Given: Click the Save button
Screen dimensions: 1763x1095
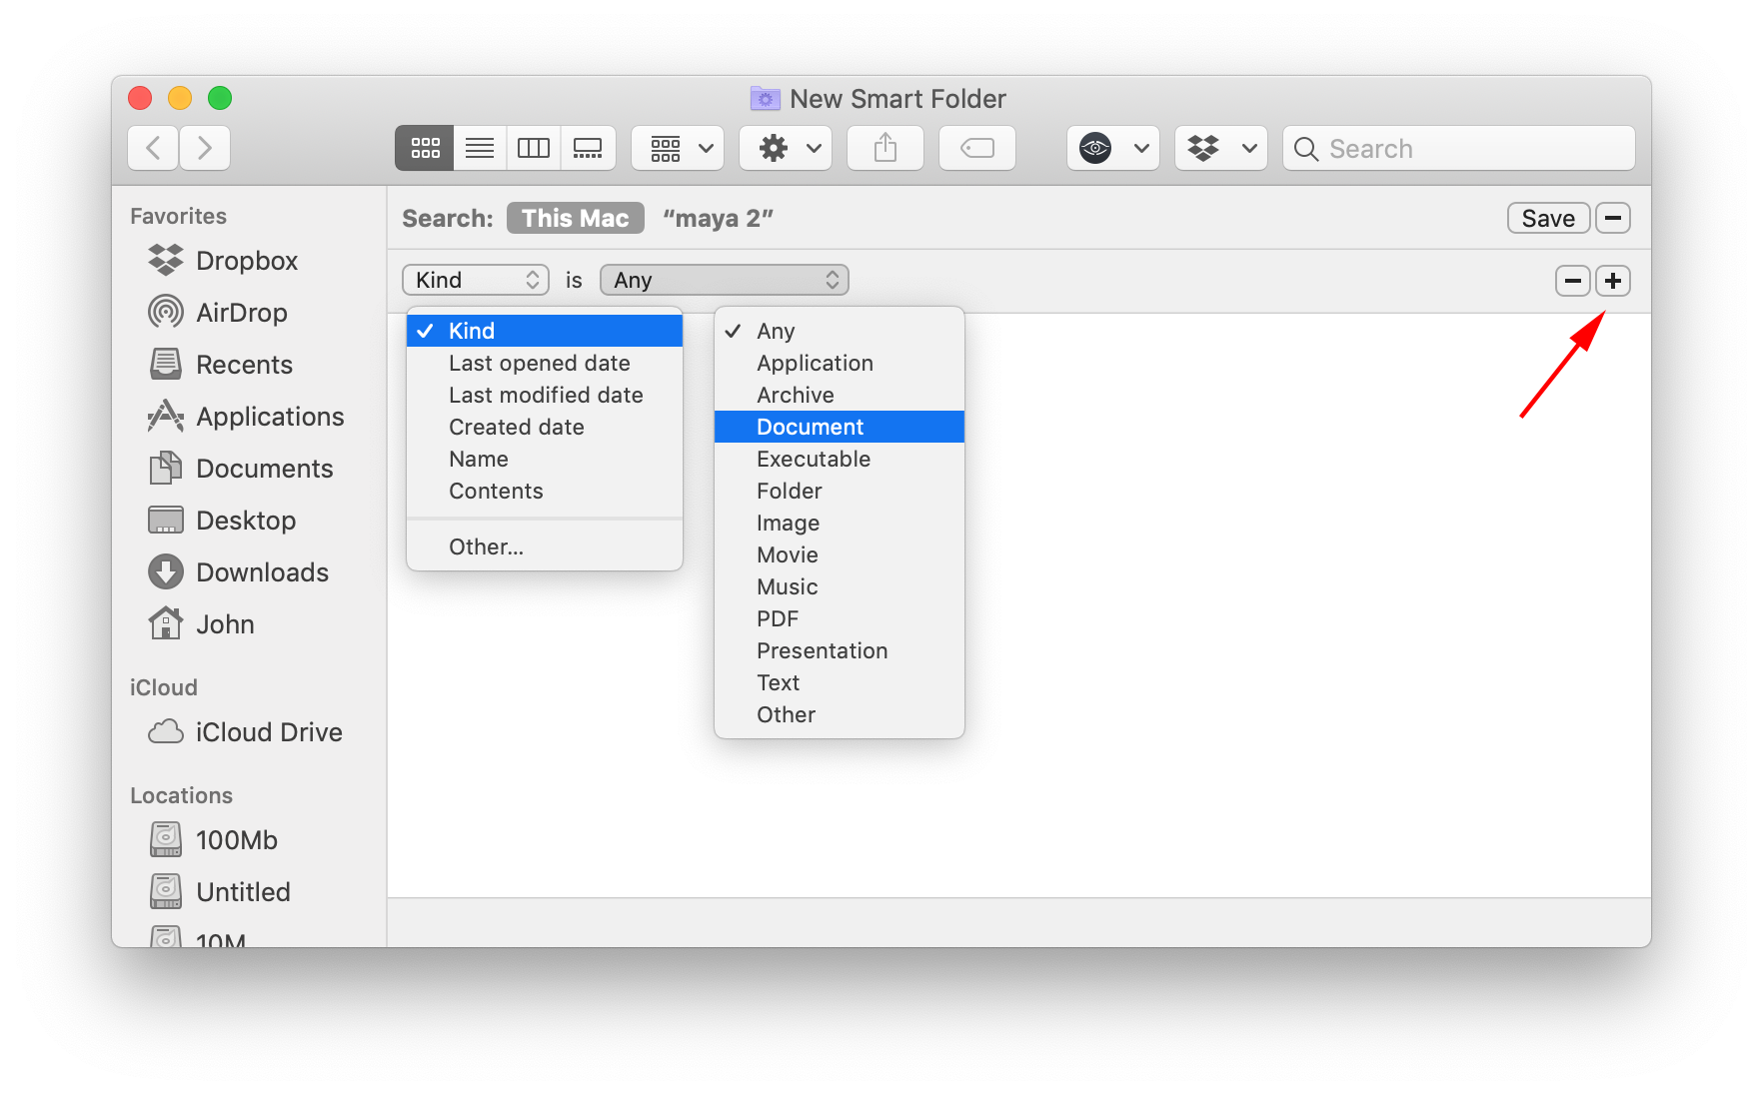Looking at the screenshot, I should [x=1547, y=218].
